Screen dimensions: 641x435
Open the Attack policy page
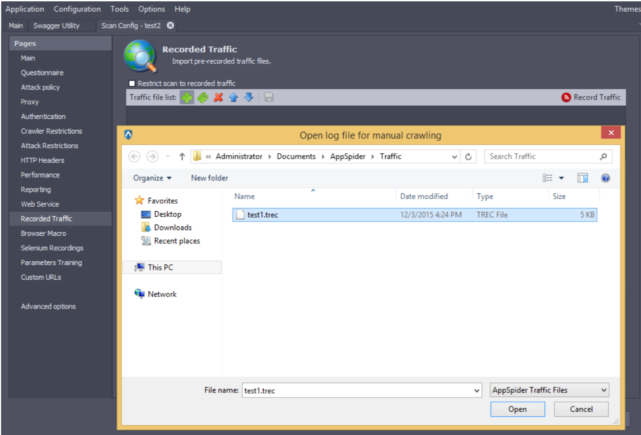pyautogui.click(x=40, y=88)
